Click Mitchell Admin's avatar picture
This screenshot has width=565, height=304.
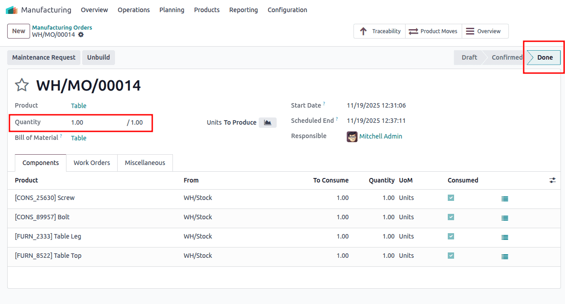[352, 136]
